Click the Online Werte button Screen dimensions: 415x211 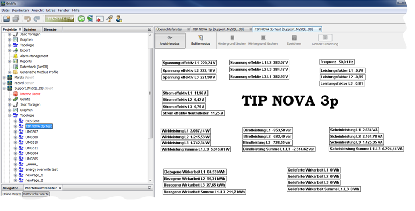coord(11,194)
